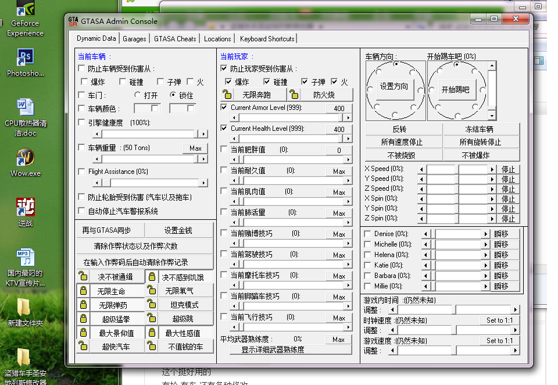The height and width of the screenshot is (385, 558).
Task: Open CPU散热器清洁.doc document icon
Action: (25, 117)
